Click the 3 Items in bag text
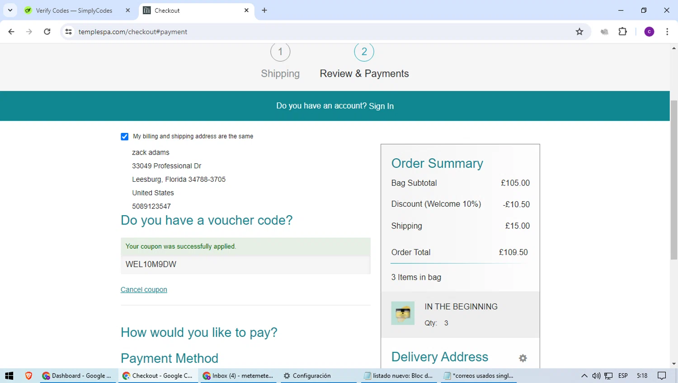 point(416,277)
